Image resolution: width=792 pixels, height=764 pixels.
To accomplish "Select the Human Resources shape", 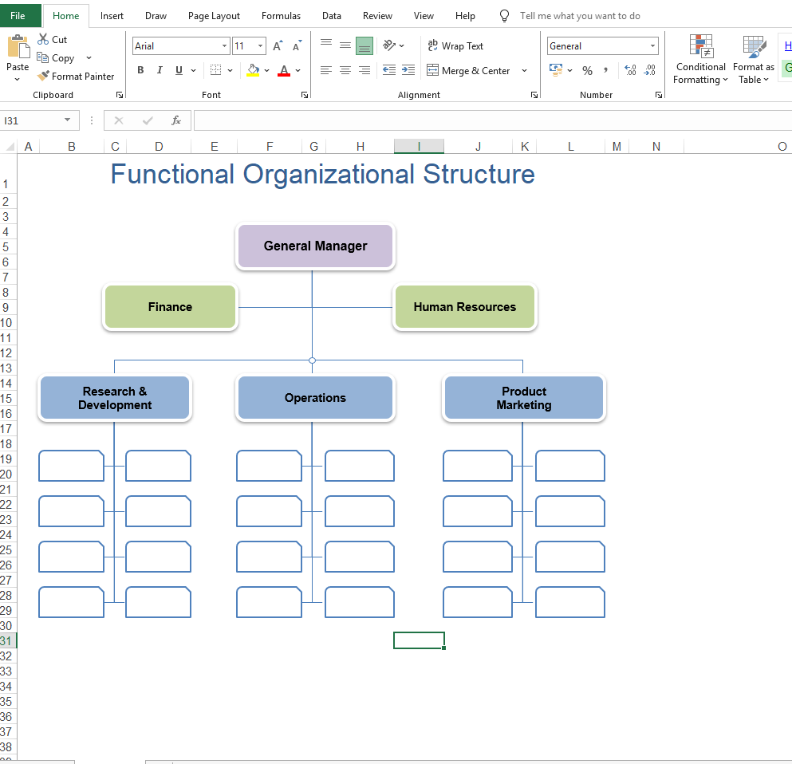I will point(465,306).
